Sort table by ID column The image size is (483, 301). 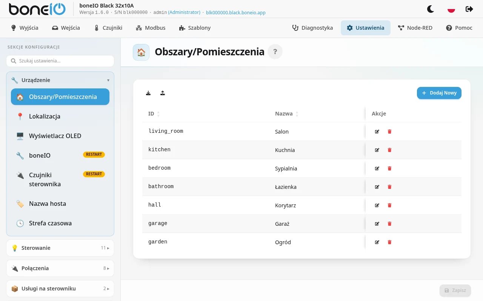point(154,114)
